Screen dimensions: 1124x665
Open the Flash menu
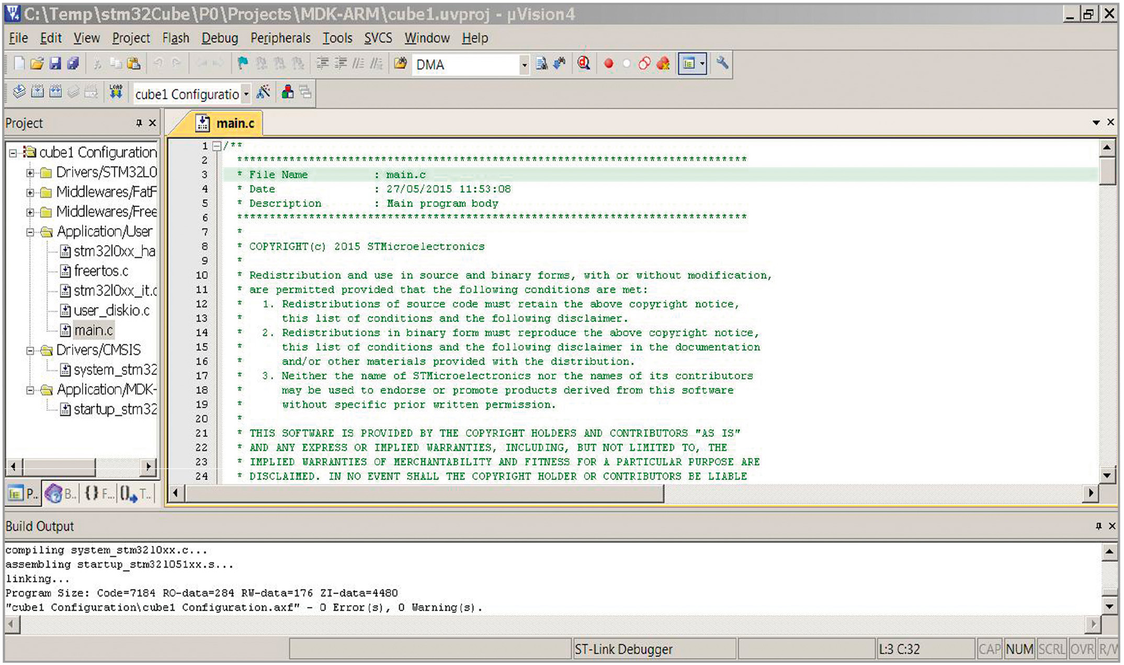(x=175, y=38)
